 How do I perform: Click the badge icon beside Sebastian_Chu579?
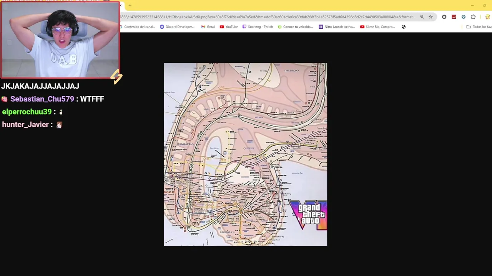pyautogui.click(x=4, y=99)
